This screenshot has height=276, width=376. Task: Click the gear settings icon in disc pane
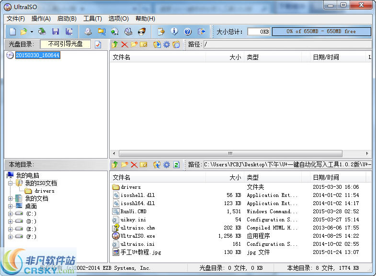[x=167, y=45]
